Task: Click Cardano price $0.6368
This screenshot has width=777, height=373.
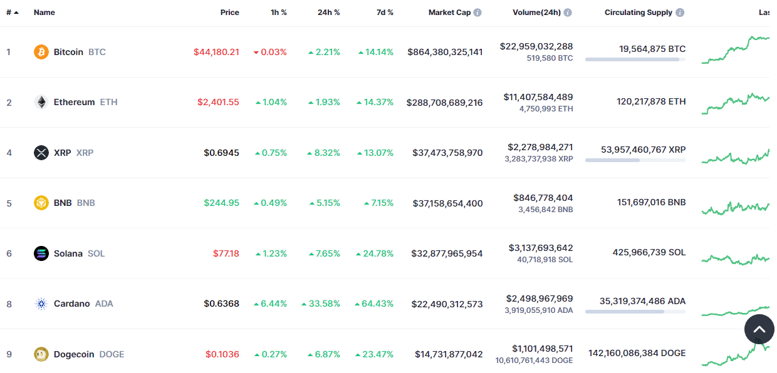Action: 221,304
